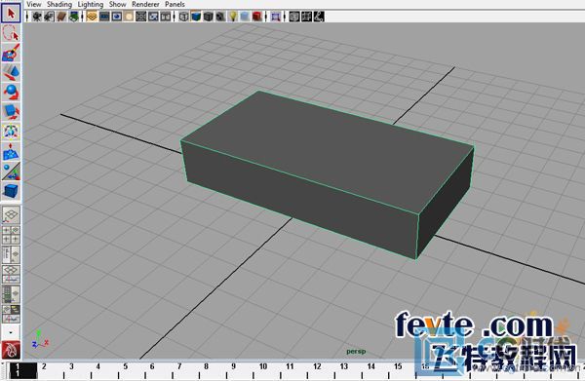Enable Wireframe display mode
585x381 pixels.
[x=183, y=17]
